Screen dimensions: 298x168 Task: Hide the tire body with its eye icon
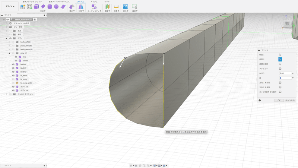[16, 57]
